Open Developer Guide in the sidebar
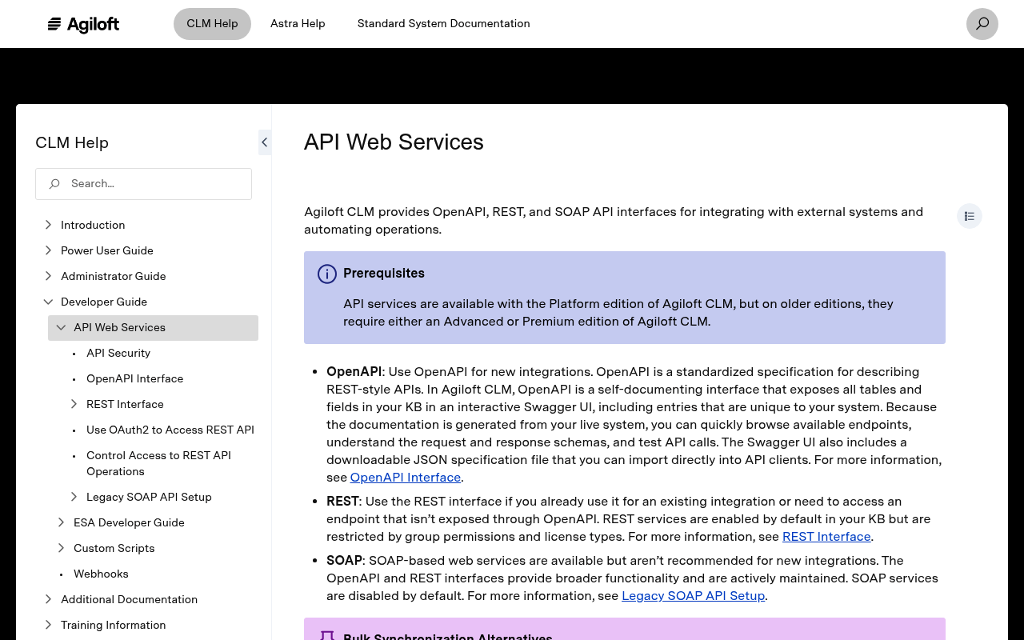Screen dimensions: 1024x640 pyautogui.click(x=104, y=302)
